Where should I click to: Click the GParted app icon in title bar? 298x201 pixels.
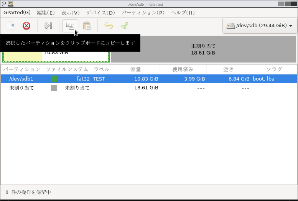click(x=11, y=4)
